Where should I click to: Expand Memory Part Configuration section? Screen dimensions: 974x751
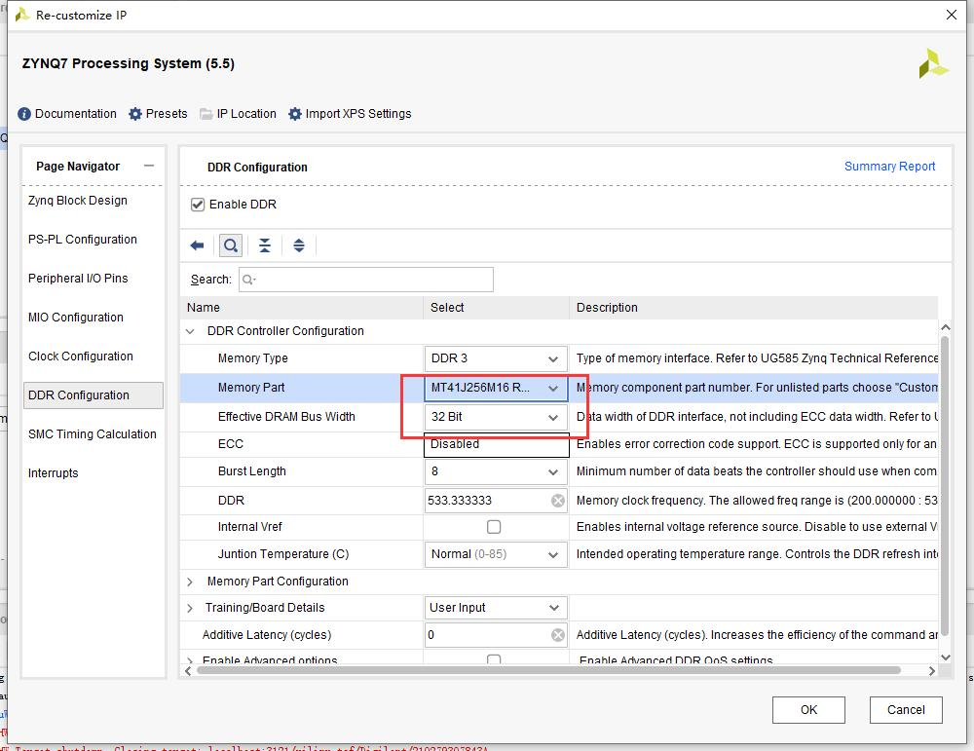190,582
